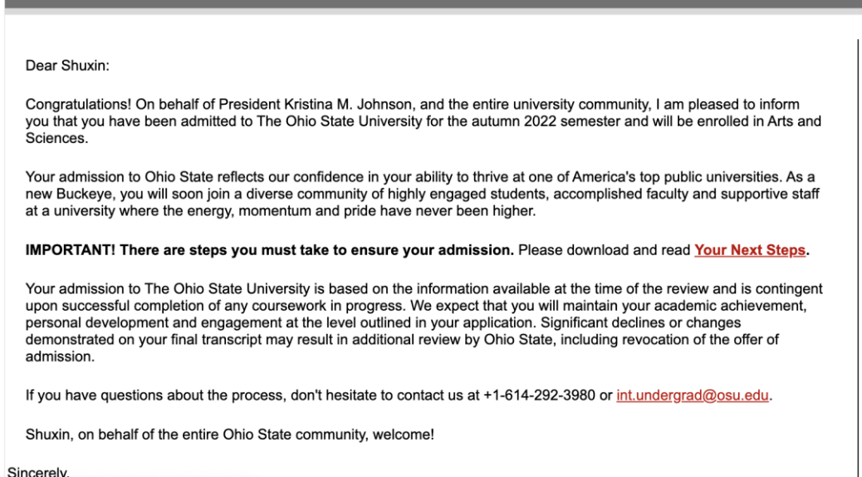Click the vertical scrollbar on the right edge
The image size is (862, 477).
coord(858,249)
